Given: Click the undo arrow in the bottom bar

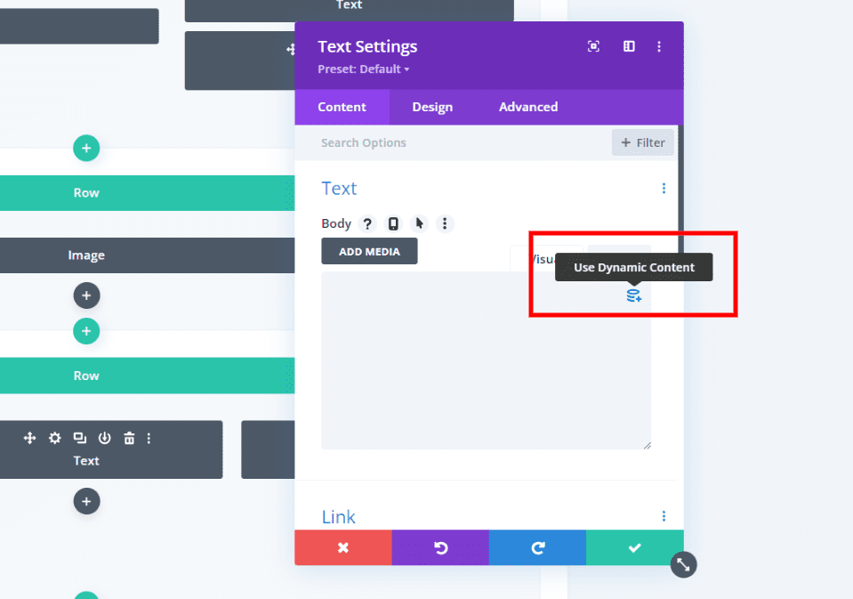Looking at the screenshot, I should (x=440, y=547).
